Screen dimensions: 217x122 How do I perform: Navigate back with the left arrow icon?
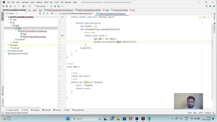coord(15,6)
